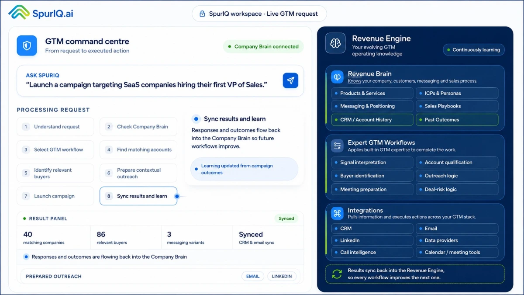Image resolution: width=524 pixels, height=295 pixels.
Task: Select step 1 Understand request
Action: [x=55, y=127]
